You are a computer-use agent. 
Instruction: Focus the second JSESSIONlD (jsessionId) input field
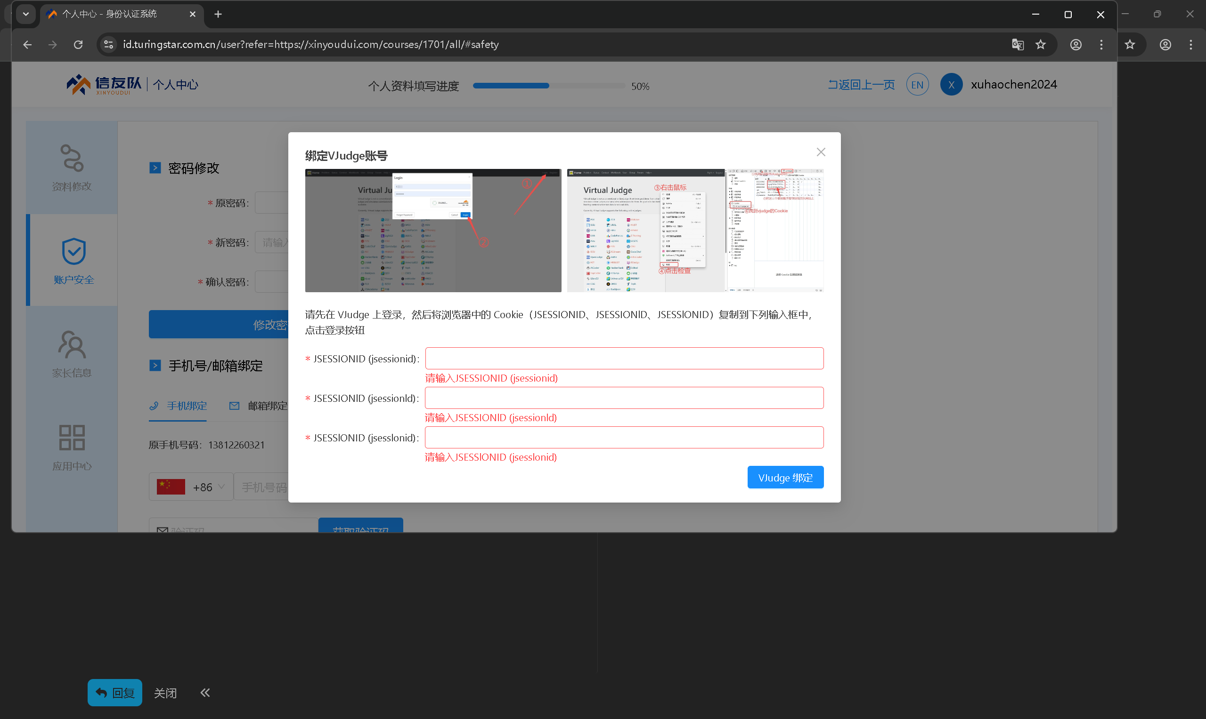624,398
